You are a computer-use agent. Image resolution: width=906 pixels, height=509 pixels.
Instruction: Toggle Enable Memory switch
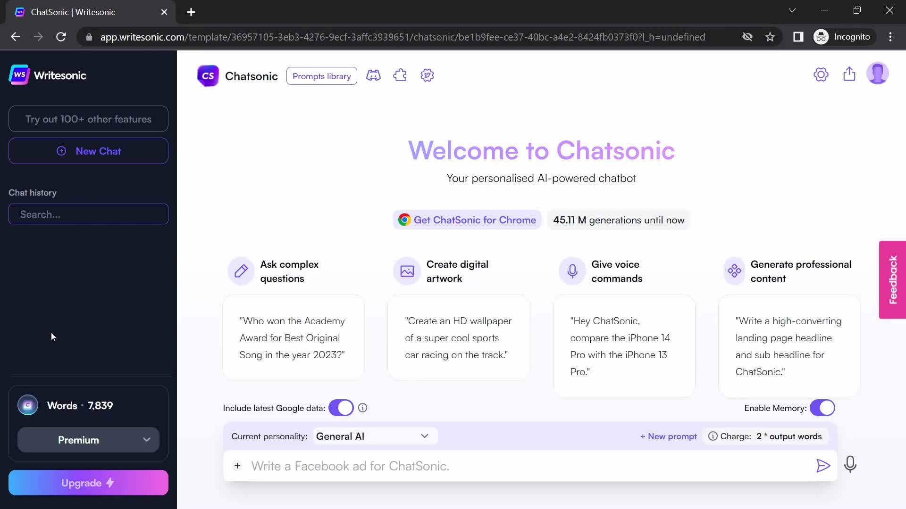(822, 408)
